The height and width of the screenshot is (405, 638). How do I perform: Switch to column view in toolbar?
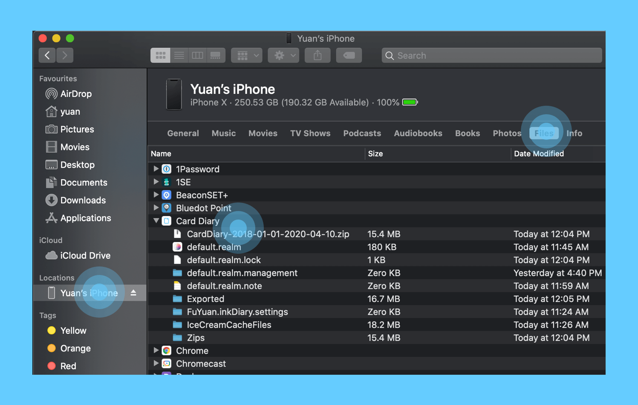(197, 55)
